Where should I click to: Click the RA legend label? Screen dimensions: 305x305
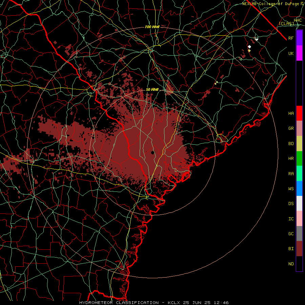(x=291, y=174)
